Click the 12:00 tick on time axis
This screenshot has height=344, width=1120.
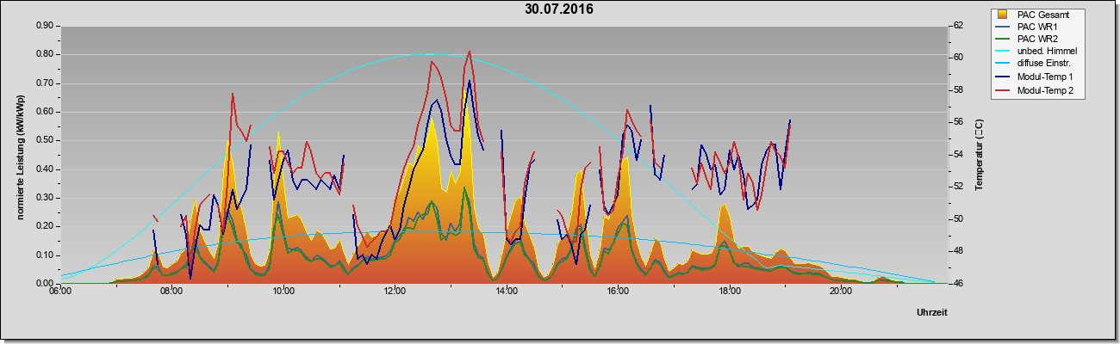tap(395, 291)
